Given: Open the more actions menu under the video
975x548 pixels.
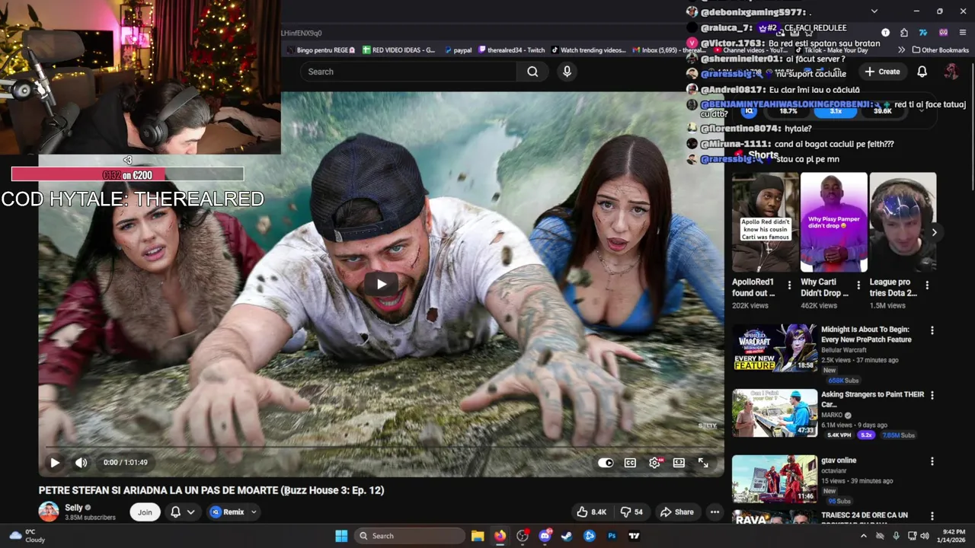Looking at the screenshot, I should coord(714,512).
